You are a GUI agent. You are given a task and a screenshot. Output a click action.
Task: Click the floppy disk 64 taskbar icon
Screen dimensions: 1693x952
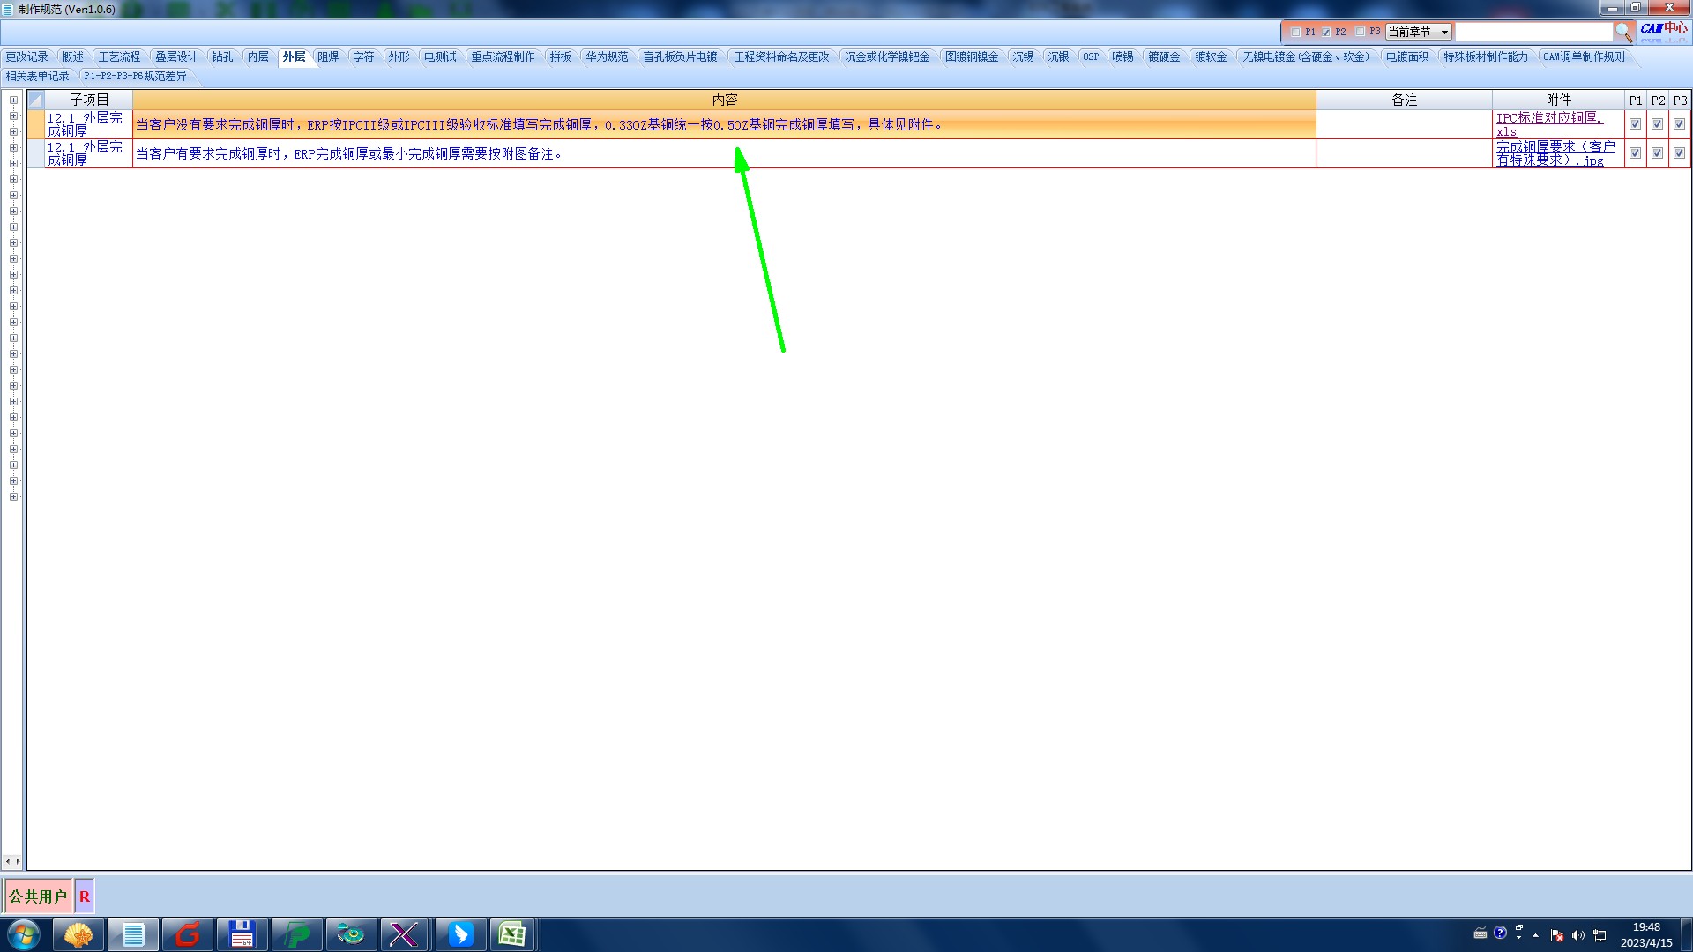point(242,934)
